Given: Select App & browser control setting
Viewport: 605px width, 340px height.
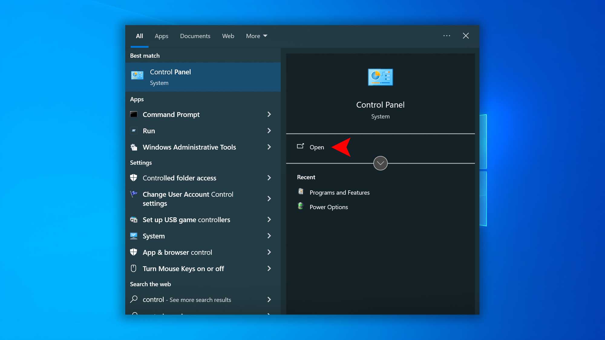Looking at the screenshot, I should click(177, 252).
